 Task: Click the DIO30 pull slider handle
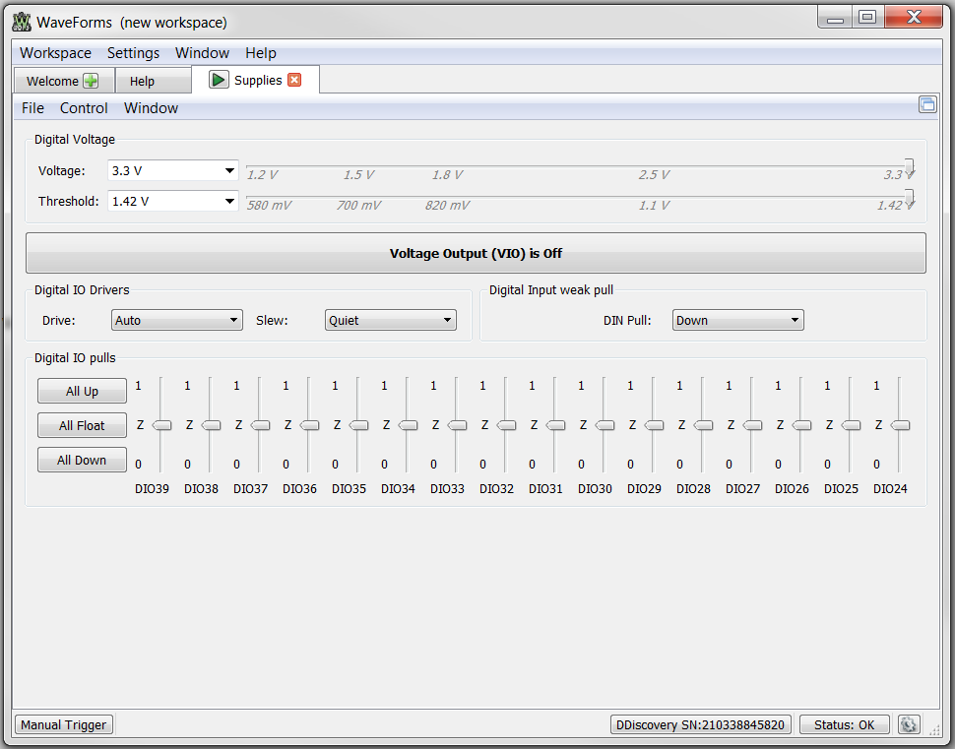(605, 425)
